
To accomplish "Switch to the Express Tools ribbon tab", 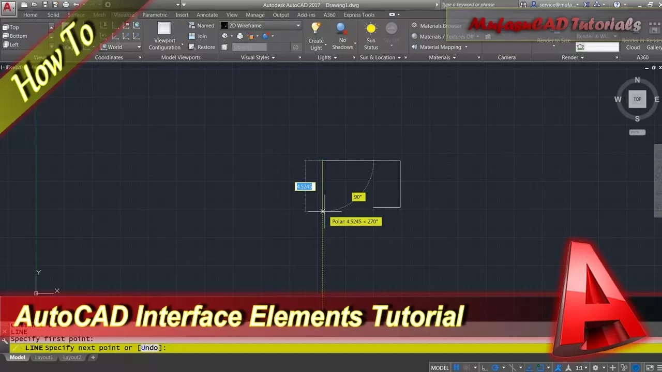I will 359,15.
